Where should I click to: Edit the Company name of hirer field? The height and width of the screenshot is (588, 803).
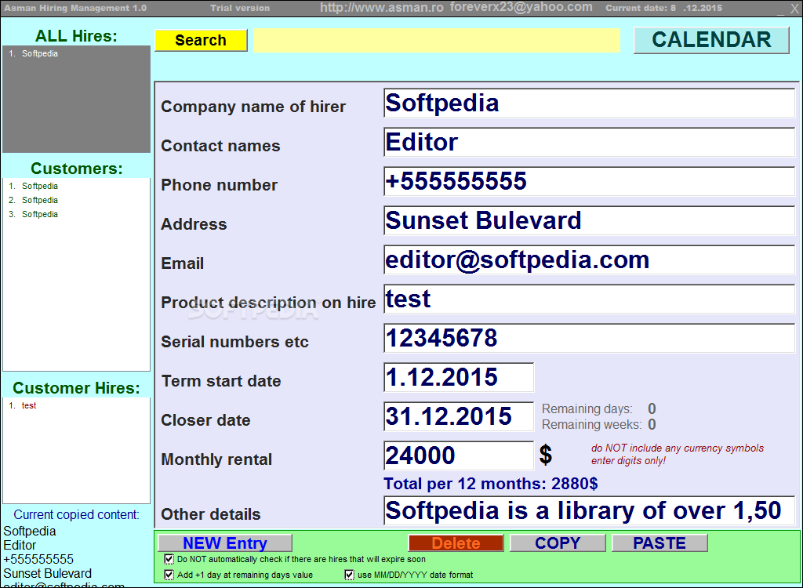coord(589,103)
